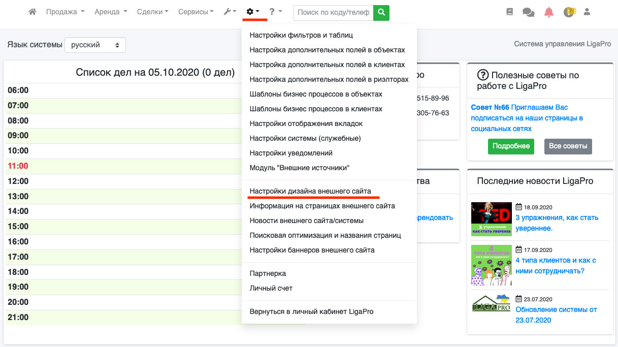Select Личный счет from menu

(271, 288)
